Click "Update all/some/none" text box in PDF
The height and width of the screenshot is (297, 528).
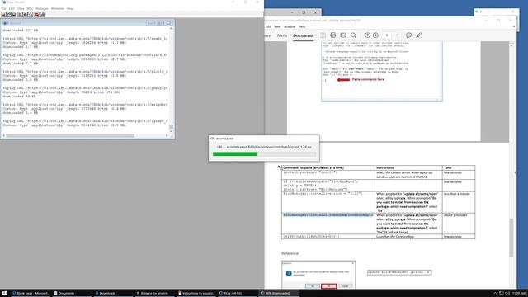tap(399, 272)
